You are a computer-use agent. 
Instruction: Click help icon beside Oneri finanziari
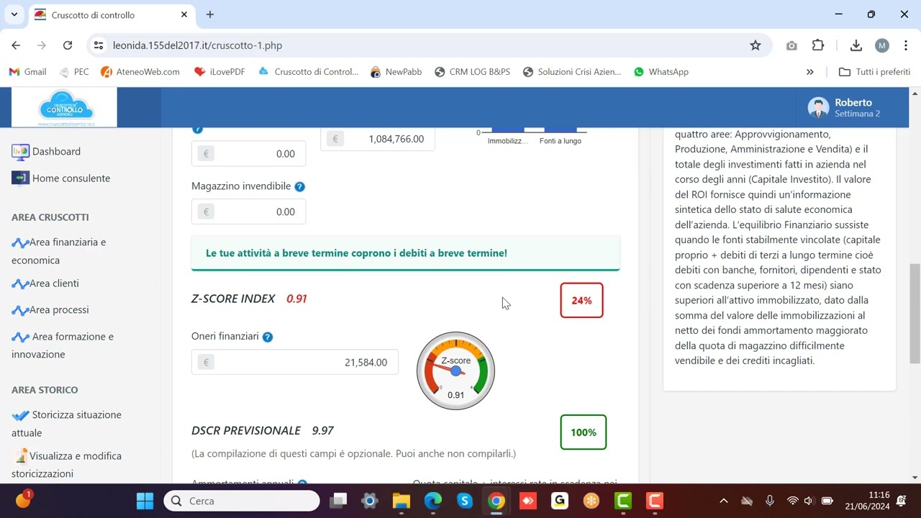(268, 337)
